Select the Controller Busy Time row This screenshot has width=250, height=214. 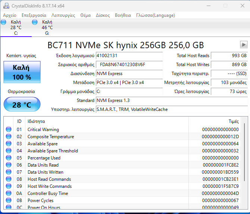tap(122, 193)
